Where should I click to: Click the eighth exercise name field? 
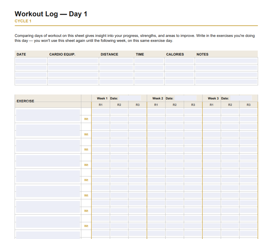coord(48,222)
